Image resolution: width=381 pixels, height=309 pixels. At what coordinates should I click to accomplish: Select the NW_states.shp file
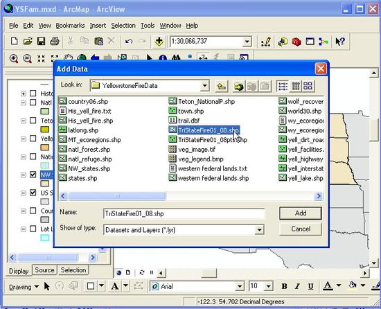[85, 168]
